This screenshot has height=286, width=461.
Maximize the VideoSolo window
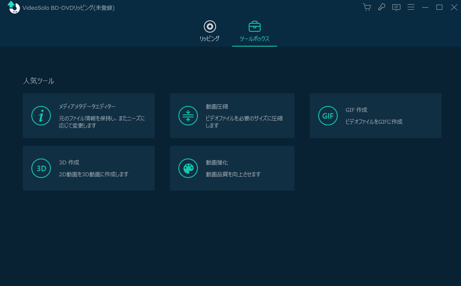(x=439, y=7)
